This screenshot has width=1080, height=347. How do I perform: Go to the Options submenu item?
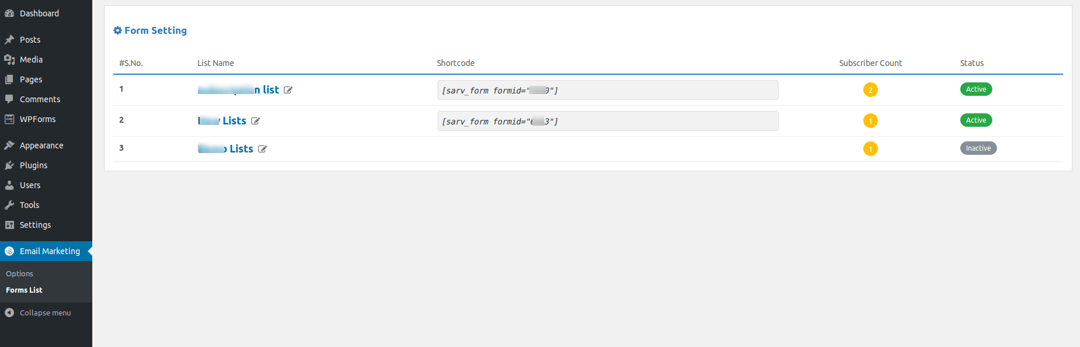pos(20,273)
